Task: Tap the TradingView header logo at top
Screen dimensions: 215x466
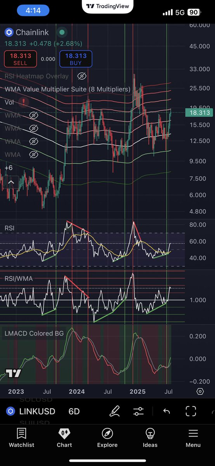Action: click(107, 6)
